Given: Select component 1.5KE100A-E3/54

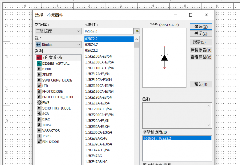Looking at the screenshot, I should pos(98,57).
